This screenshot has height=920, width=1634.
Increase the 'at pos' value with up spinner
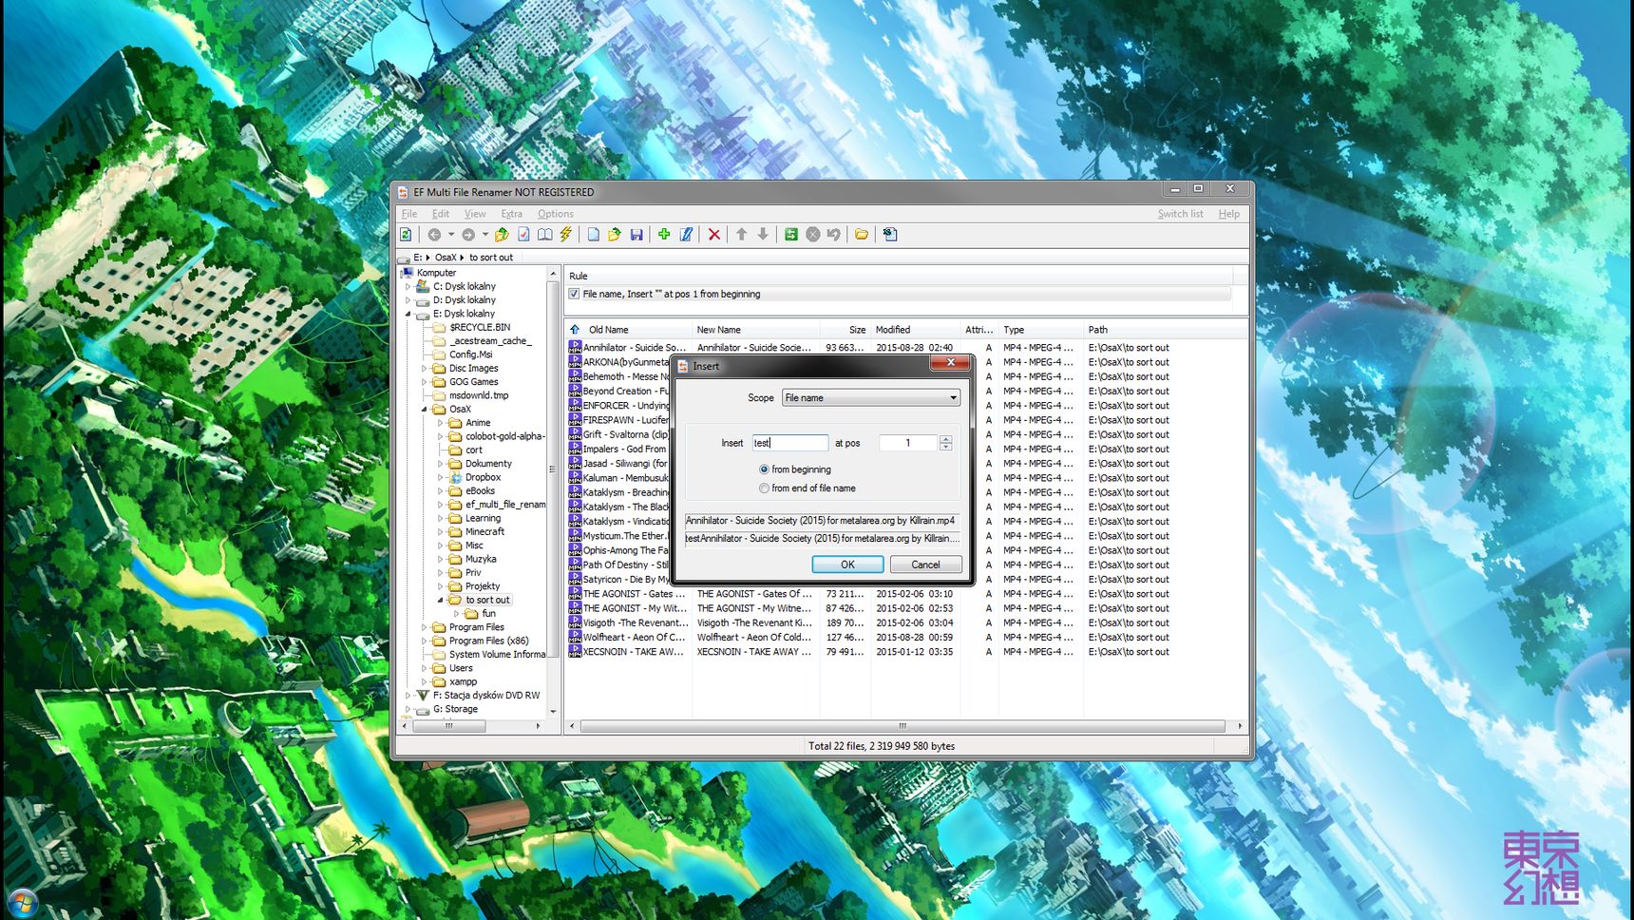946,439
